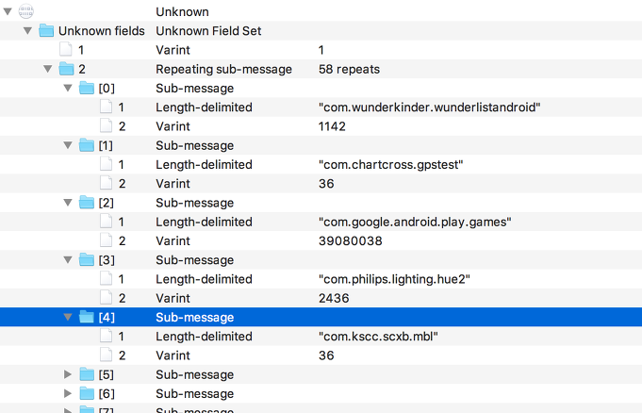Click value "com.wunderkinder.wunderlistandroid"
The height and width of the screenshot is (413, 642).
[x=430, y=107]
